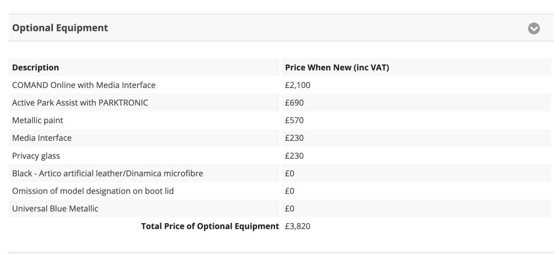Select the Privacy glass row

click(279, 156)
